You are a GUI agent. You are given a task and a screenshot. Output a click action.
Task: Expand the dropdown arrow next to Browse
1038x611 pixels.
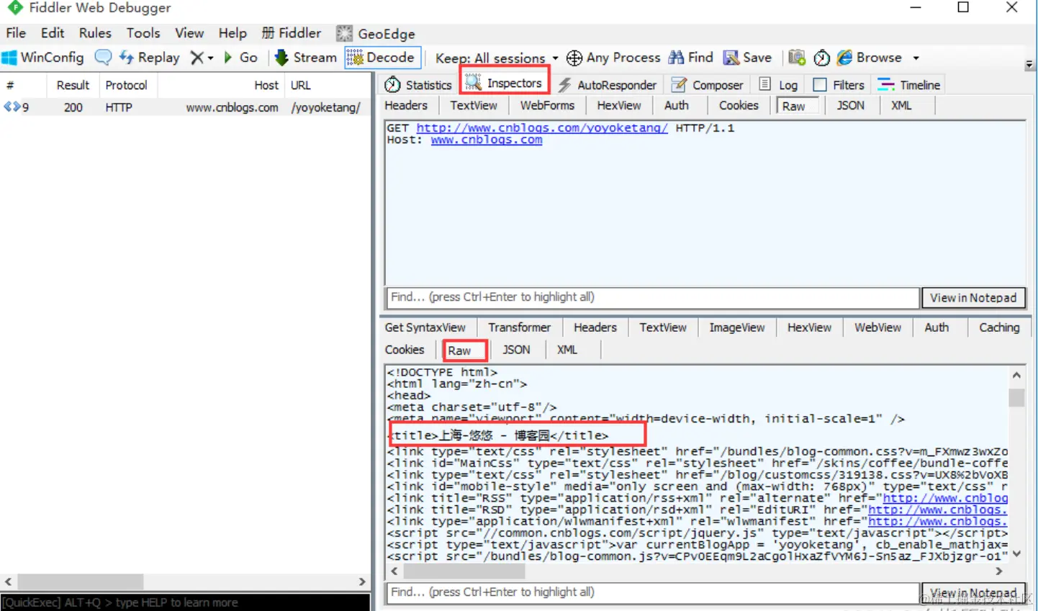pos(916,58)
